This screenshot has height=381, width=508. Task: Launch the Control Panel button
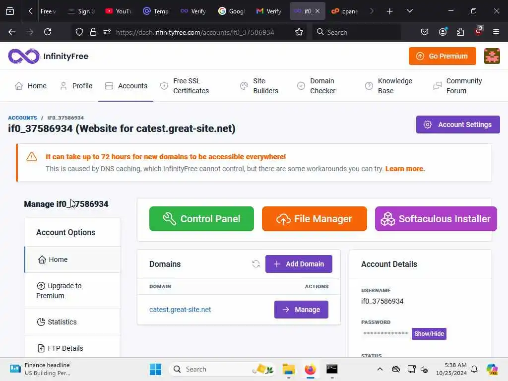pyautogui.click(x=201, y=219)
